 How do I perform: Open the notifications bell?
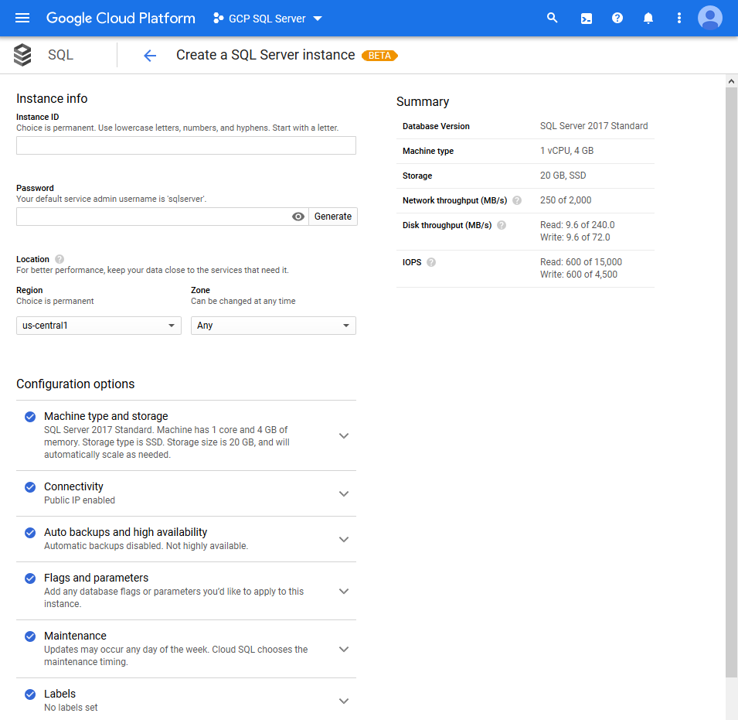pyautogui.click(x=648, y=18)
